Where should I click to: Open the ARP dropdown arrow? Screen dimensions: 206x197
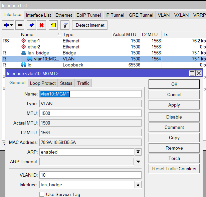(x=138, y=152)
